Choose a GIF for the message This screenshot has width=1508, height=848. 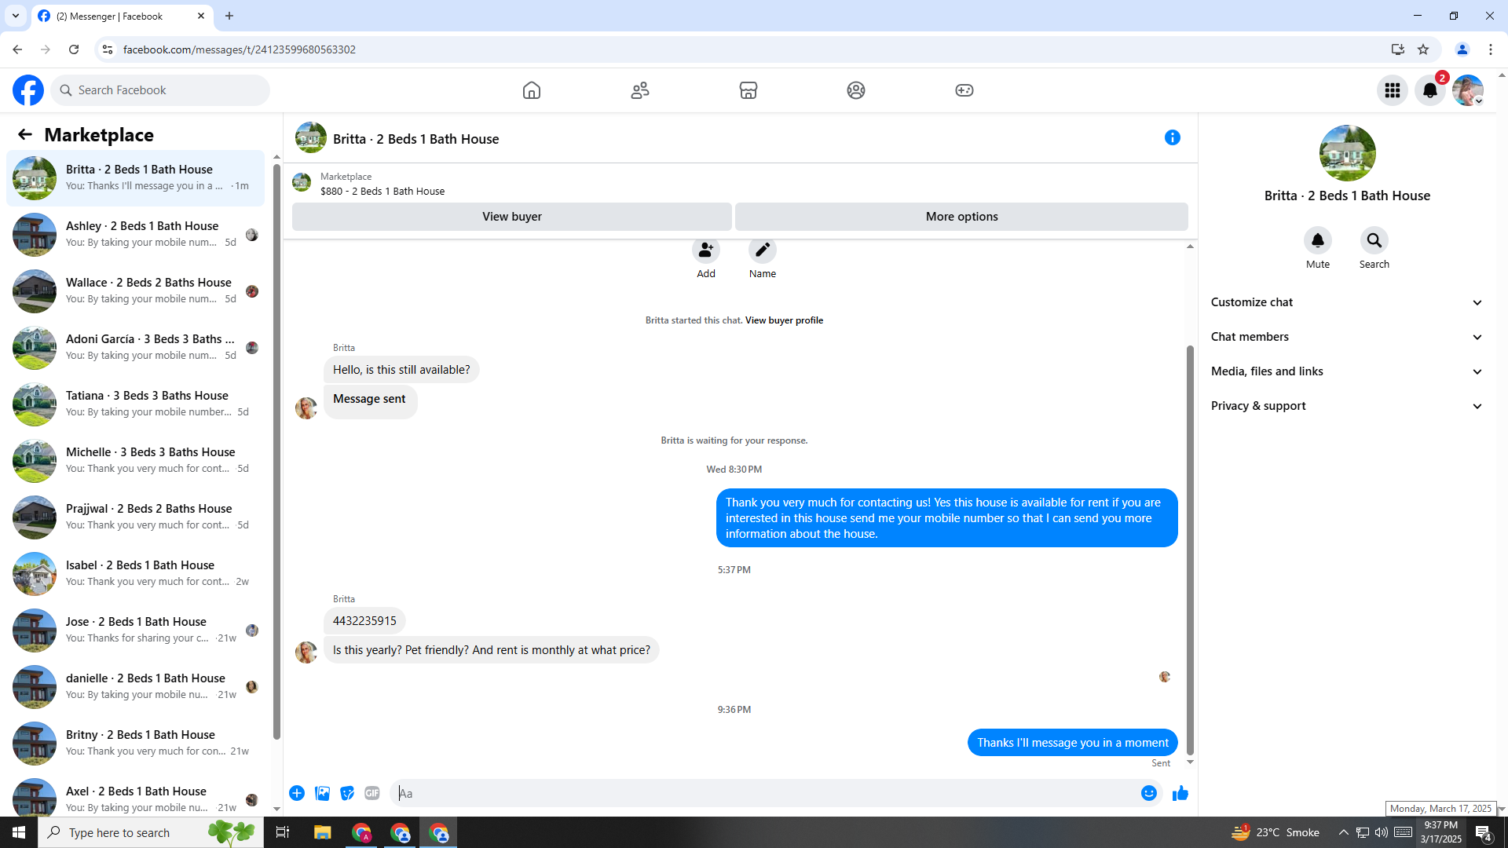[372, 794]
